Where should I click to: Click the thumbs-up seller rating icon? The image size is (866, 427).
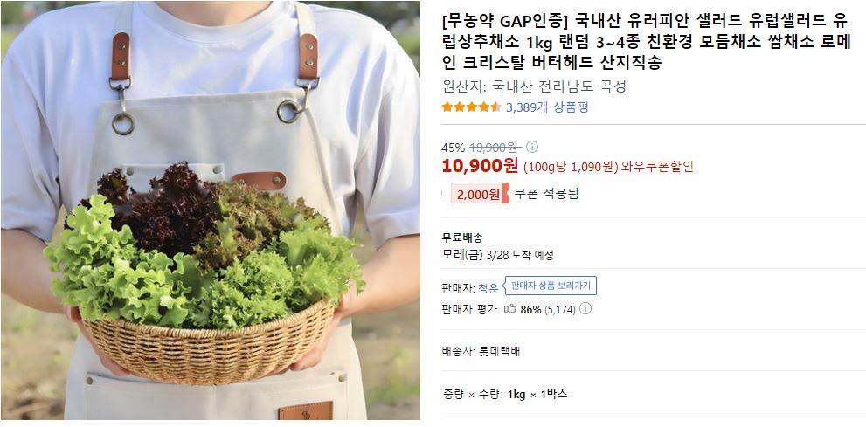pyautogui.click(x=510, y=309)
